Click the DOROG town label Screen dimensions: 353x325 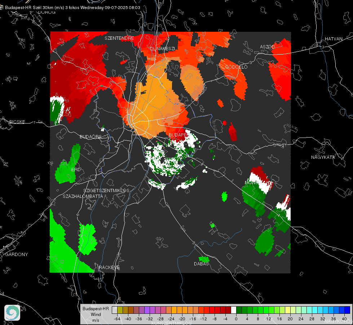[x=47, y=12]
